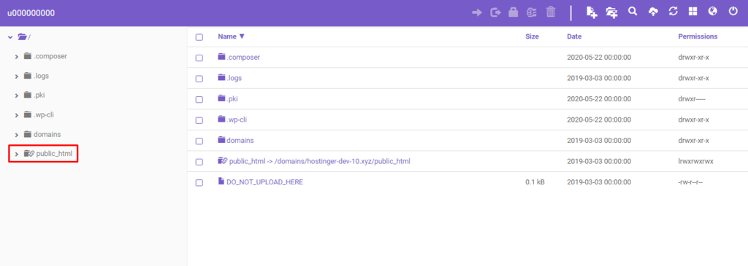This screenshot has width=748, height=266.
Task: Click the folder icon of the .composer row
Action: click(221, 57)
